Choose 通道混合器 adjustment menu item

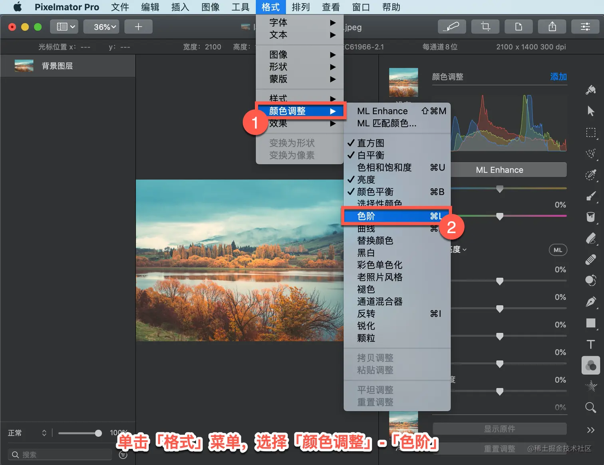[397, 302]
